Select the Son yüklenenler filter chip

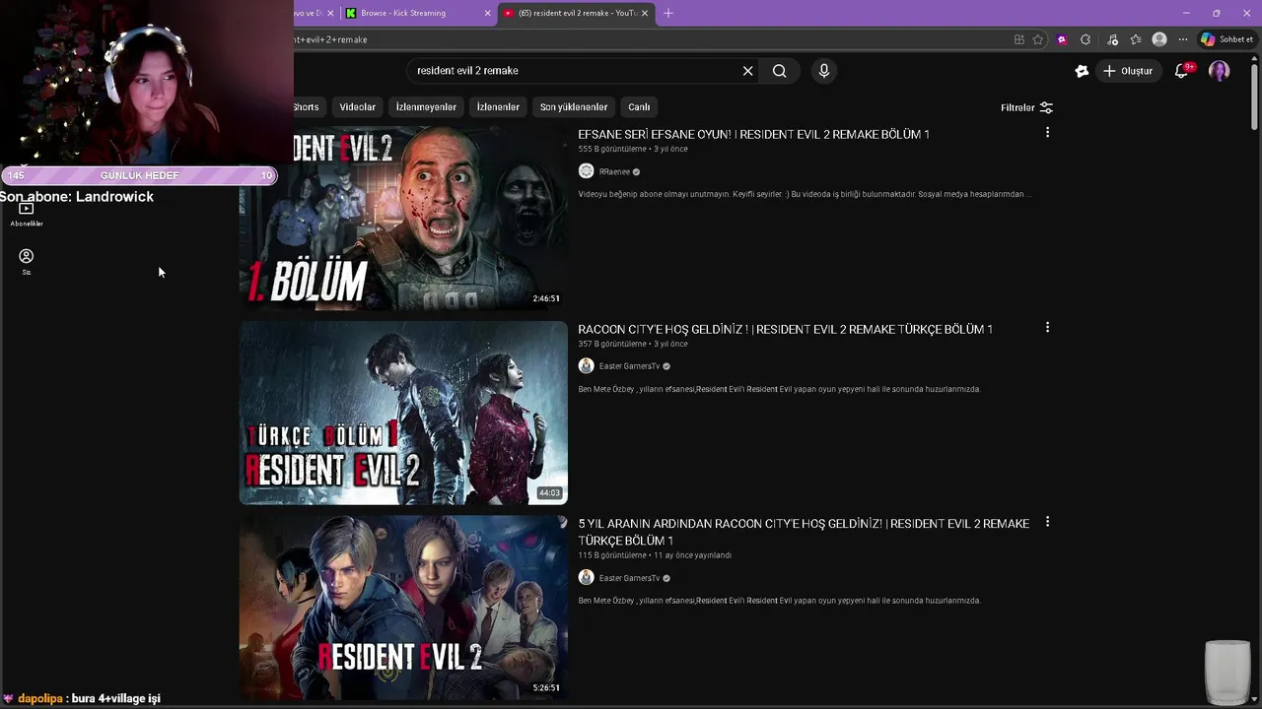point(574,107)
